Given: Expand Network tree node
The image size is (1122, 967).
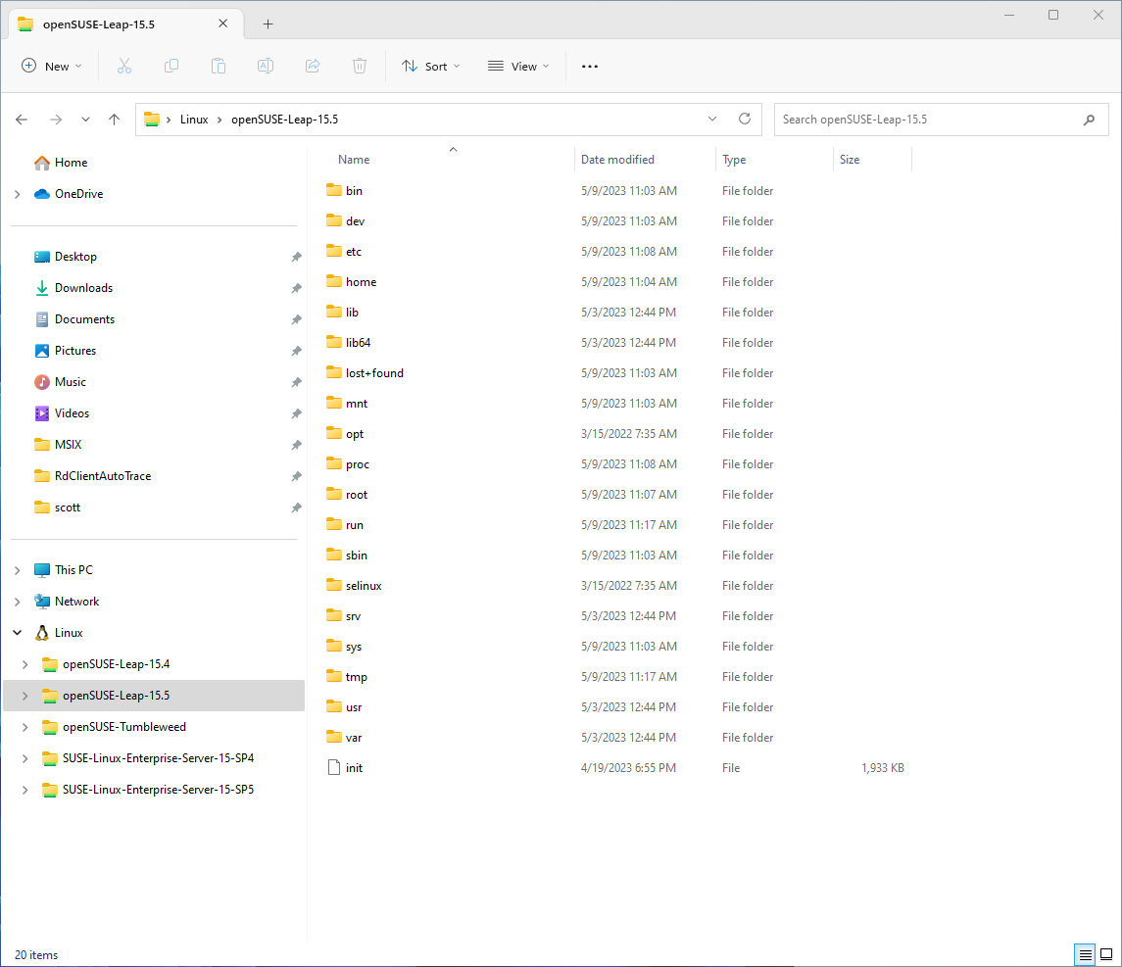Looking at the screenshot, I should click(x=18, y=602).
